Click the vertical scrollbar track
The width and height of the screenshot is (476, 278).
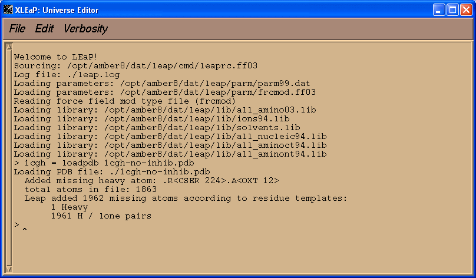point(9,158)
